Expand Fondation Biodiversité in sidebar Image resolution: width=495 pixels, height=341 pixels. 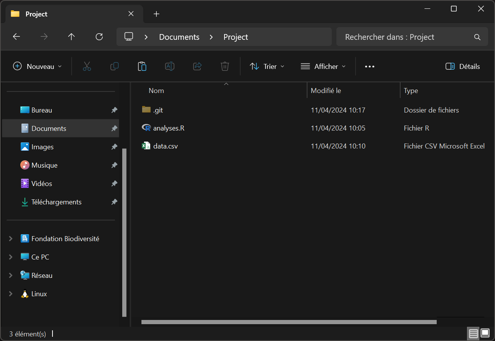click(11, 239)
